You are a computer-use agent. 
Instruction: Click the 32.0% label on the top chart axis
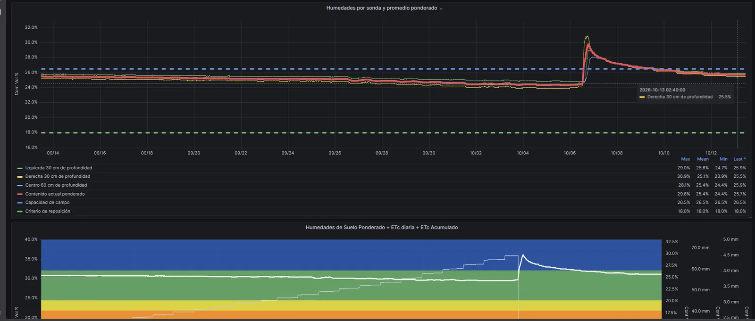31,27
